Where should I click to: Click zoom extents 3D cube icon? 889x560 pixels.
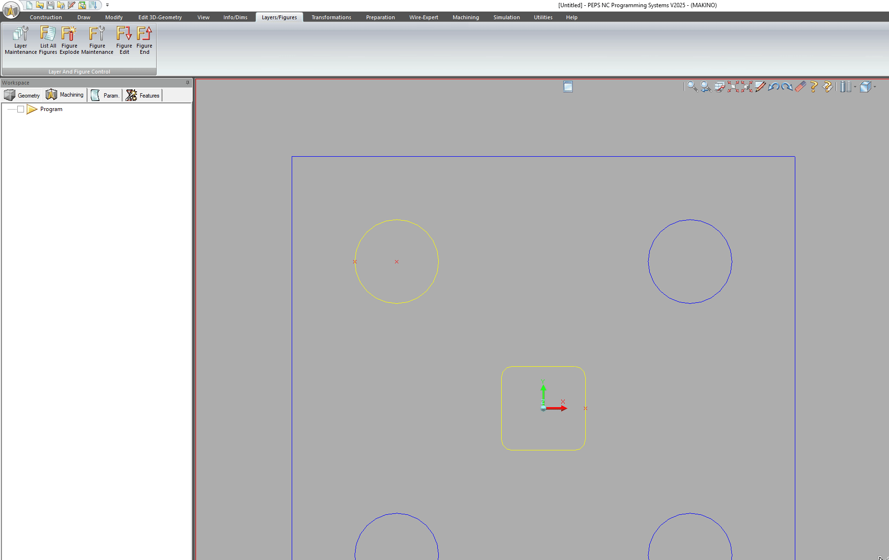[746, 87]
